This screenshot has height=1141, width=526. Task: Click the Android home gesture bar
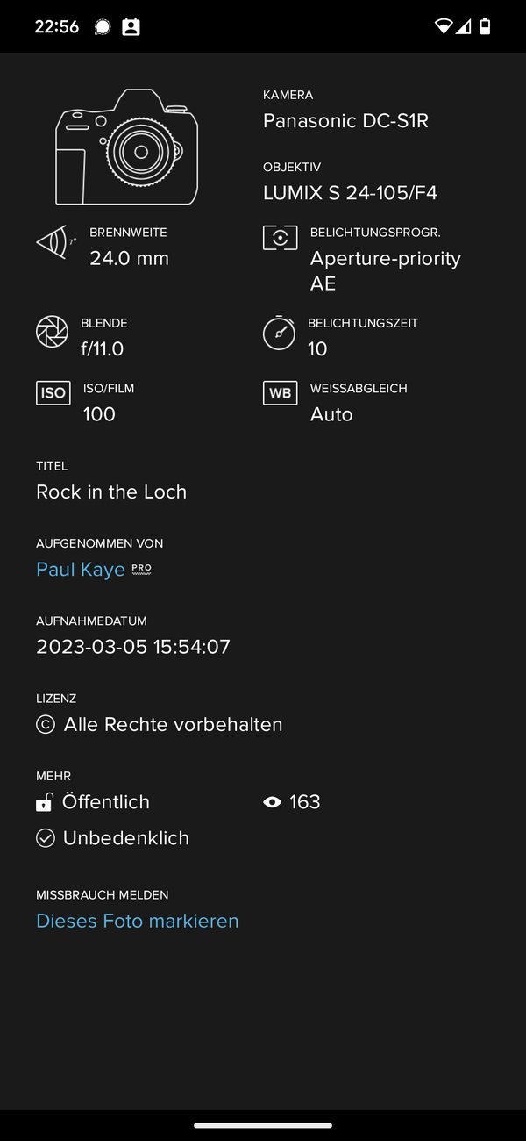pyautogui.click(x=263, y=1125)
